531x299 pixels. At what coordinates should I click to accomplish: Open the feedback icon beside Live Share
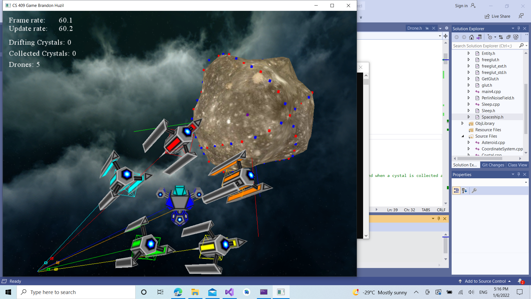(x=521, y=16)
